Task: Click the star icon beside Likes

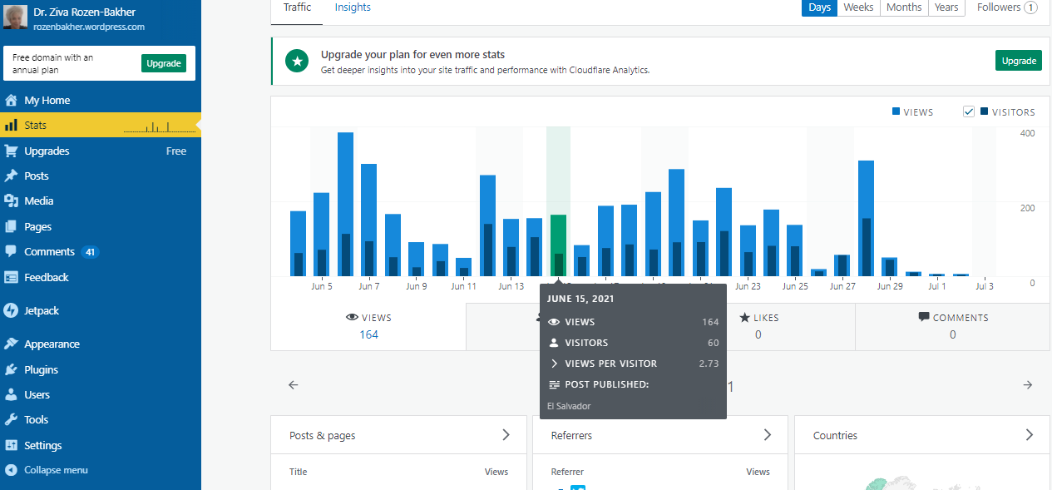Action: pos(744,318)
